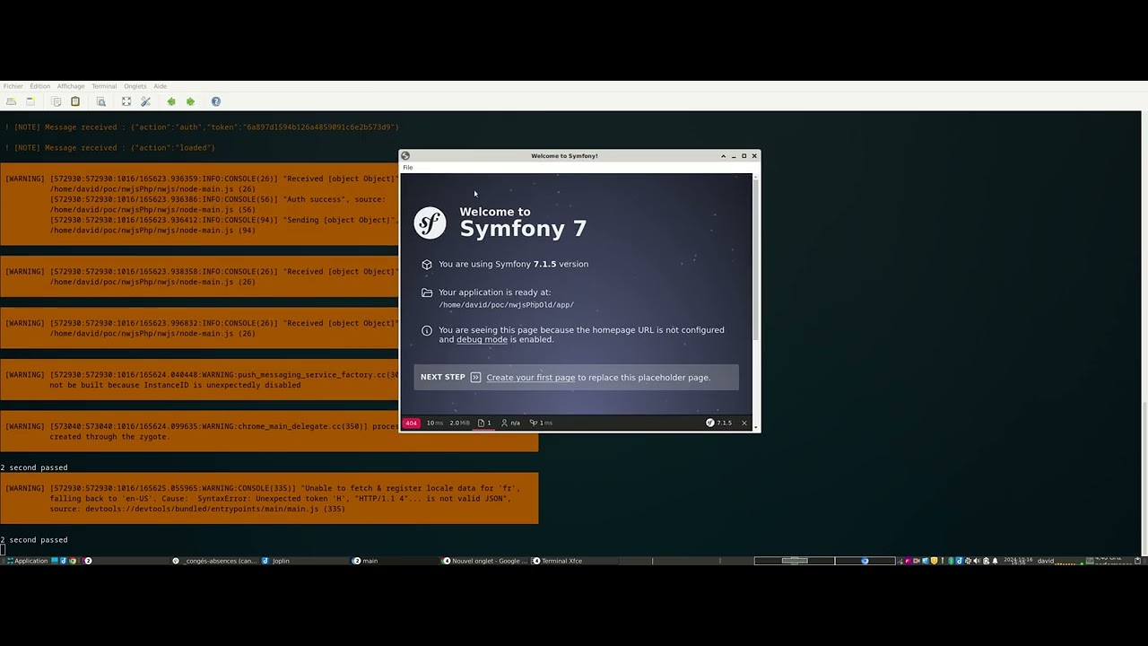The image size is (1148, 646).
Task: Click the Symfony logo in welcome page
Action: pyautogui.click(x=430, y=223)
